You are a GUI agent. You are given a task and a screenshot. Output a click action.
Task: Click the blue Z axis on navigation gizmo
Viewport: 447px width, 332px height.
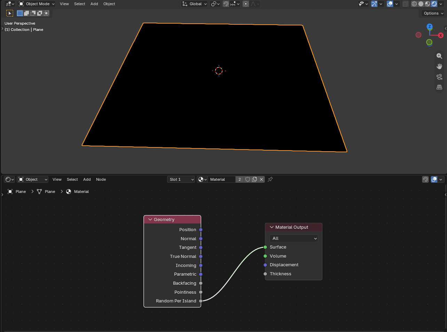pyautogui.click(x=430, y=26)
